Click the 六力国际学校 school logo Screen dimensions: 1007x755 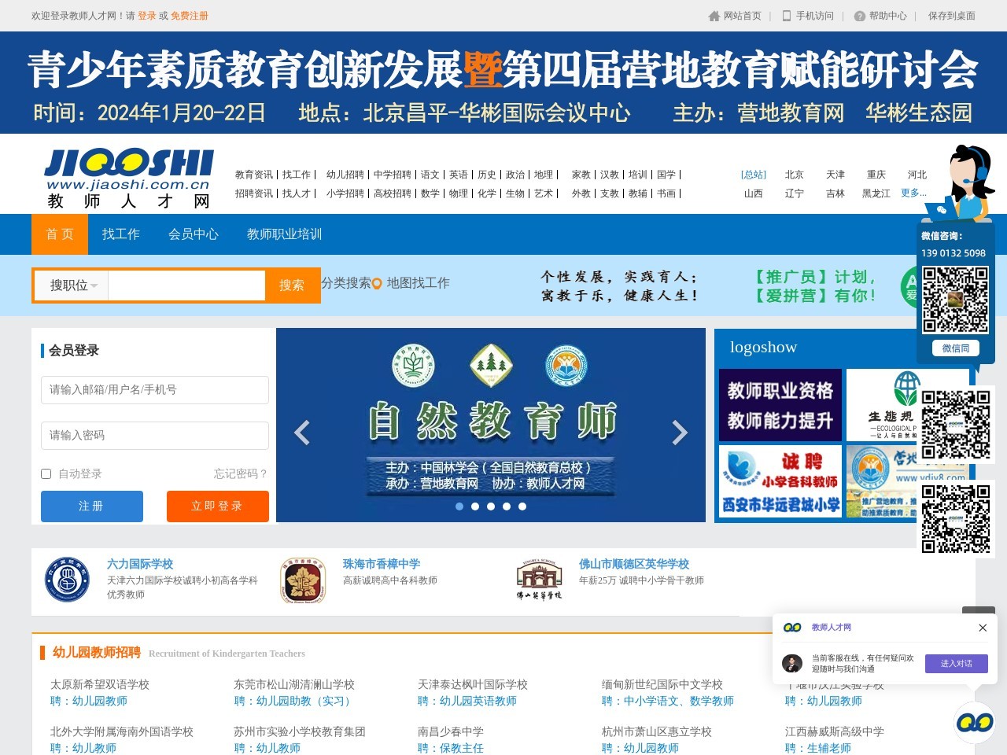[67, 580]
